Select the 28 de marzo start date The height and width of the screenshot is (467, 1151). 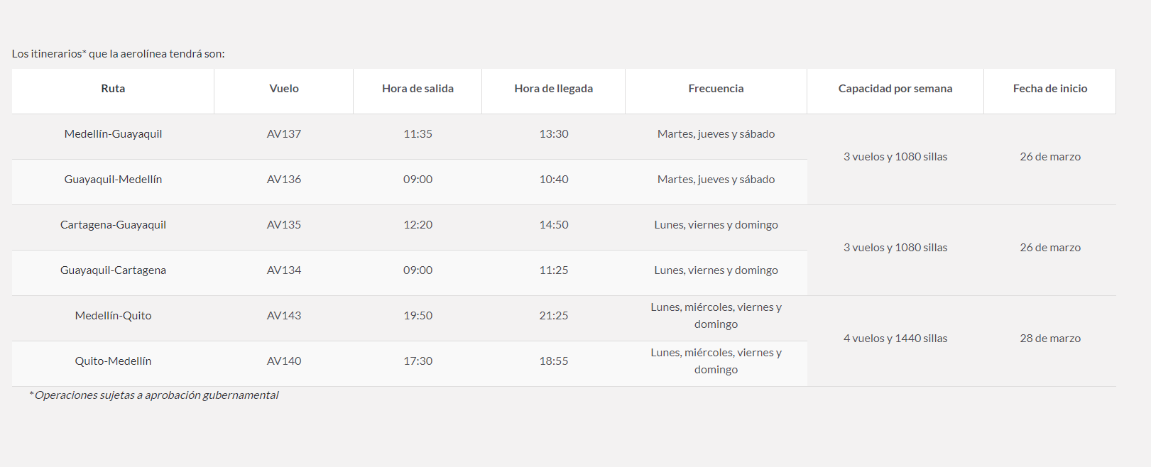click(1049, 339)
